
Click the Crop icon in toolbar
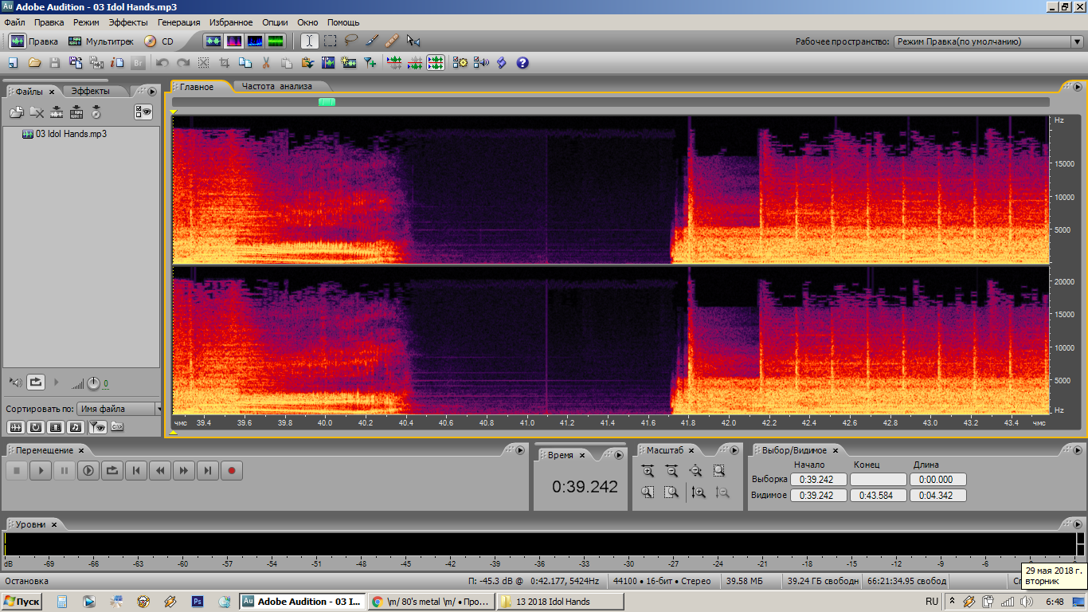tap(225, 62)
